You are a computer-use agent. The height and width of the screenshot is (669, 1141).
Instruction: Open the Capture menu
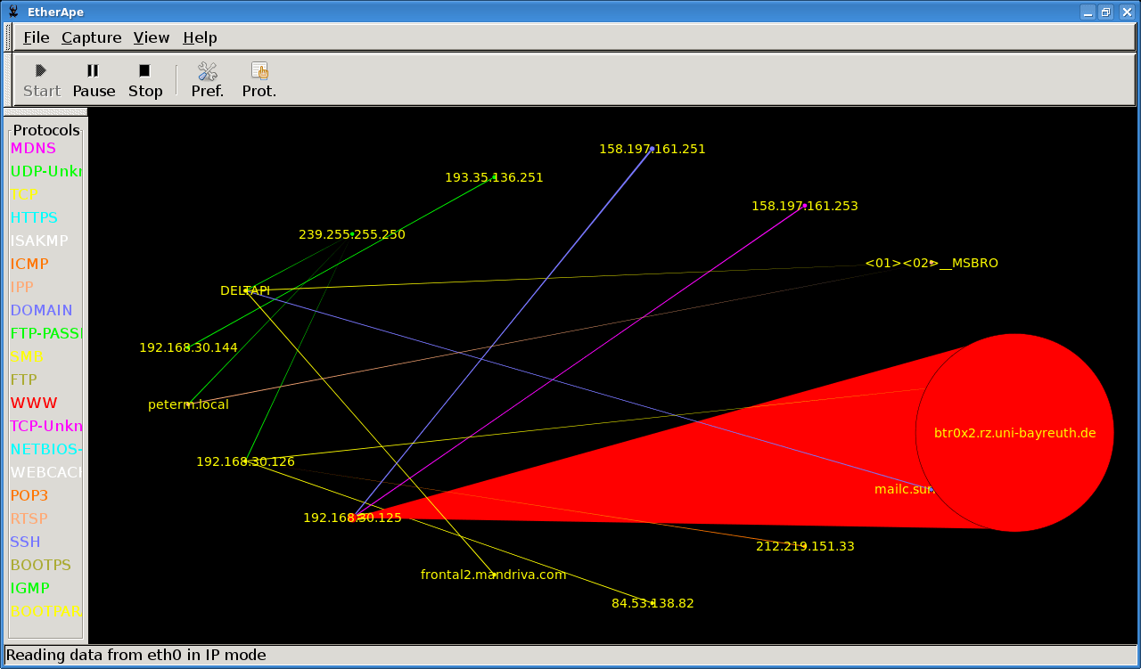coord(91,37)
